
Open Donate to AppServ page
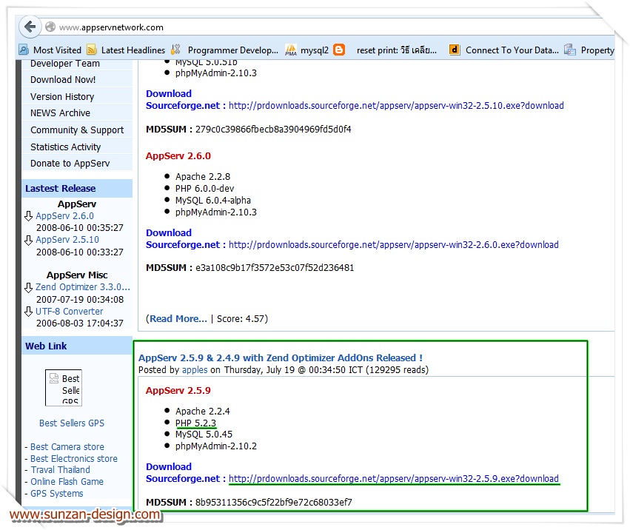(x=70, y=164)
